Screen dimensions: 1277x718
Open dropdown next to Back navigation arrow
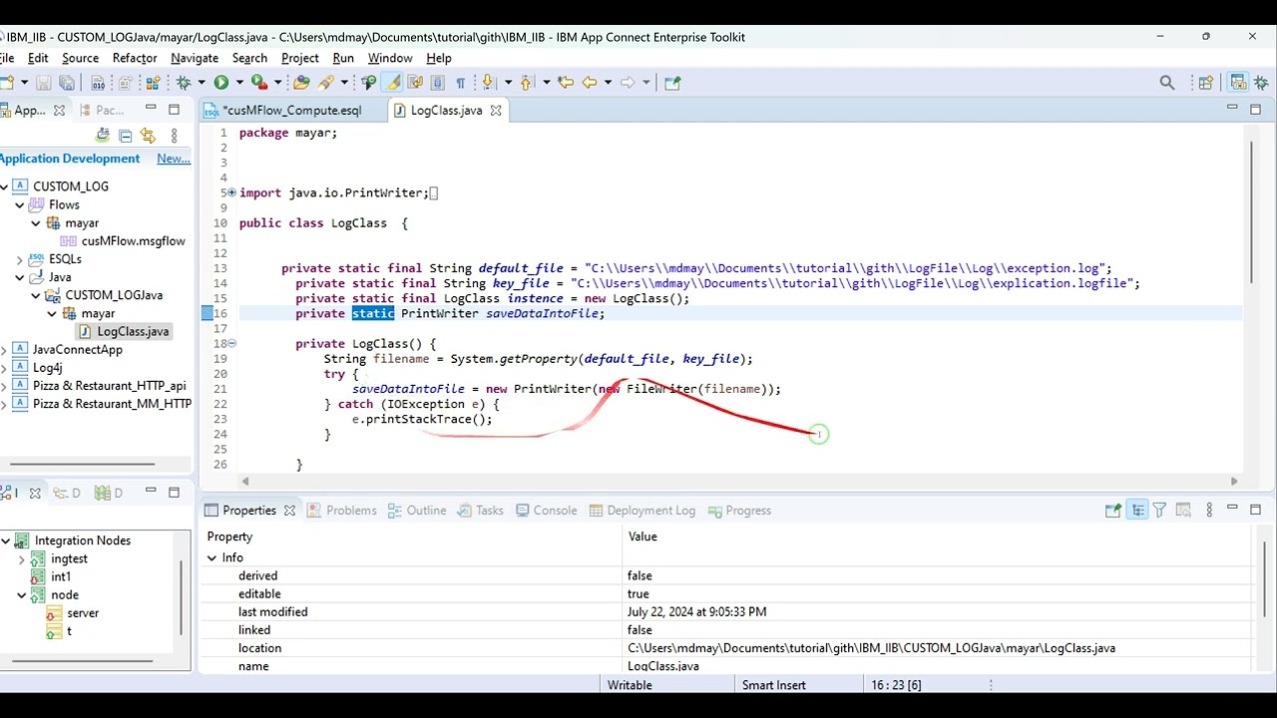[607, 83]
